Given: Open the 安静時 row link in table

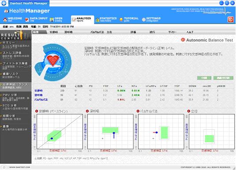Looking at the screenshot, I should (38, 91).
